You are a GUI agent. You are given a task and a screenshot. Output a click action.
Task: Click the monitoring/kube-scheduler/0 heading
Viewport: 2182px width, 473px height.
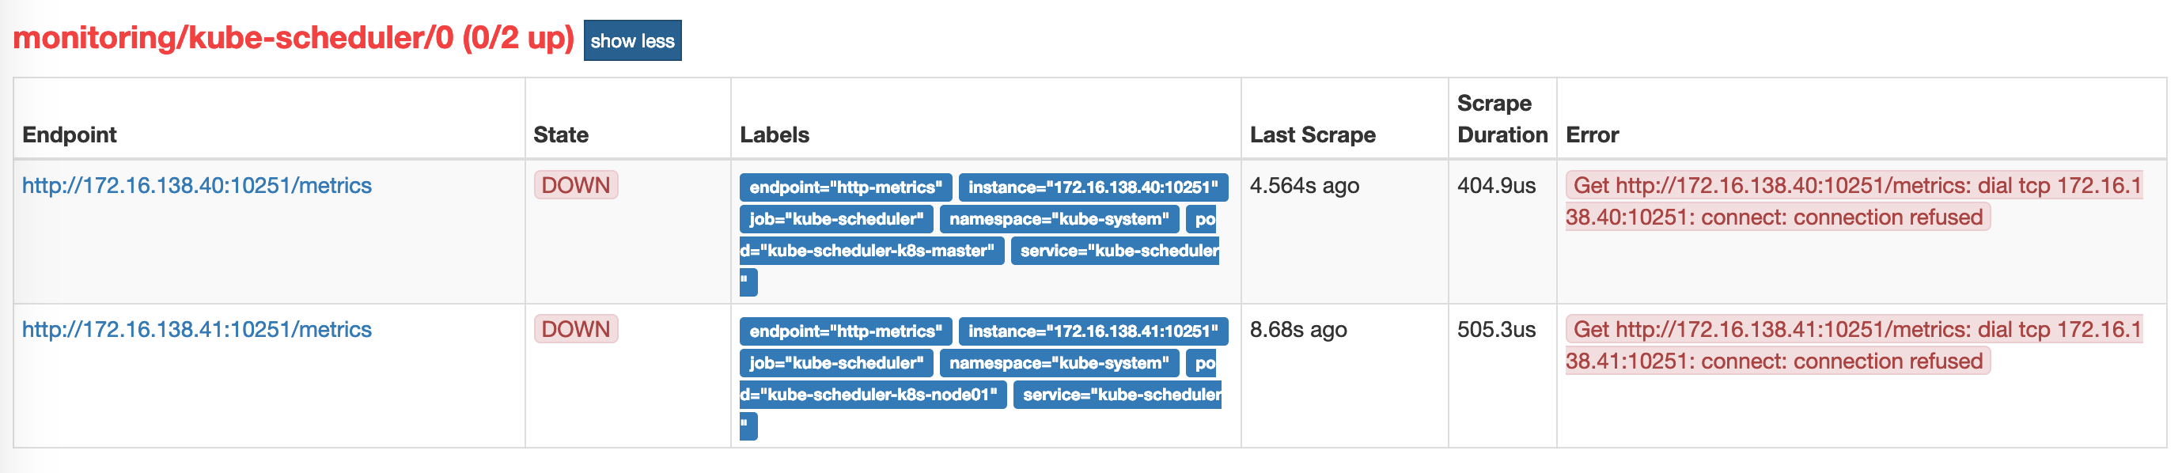(293, 38)
